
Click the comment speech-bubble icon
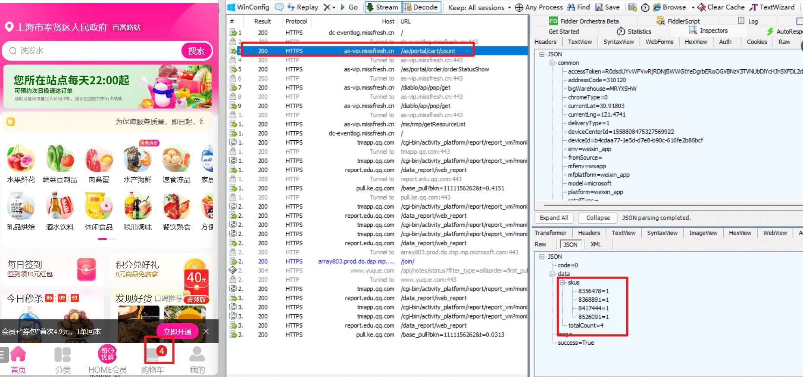point(279,7)
